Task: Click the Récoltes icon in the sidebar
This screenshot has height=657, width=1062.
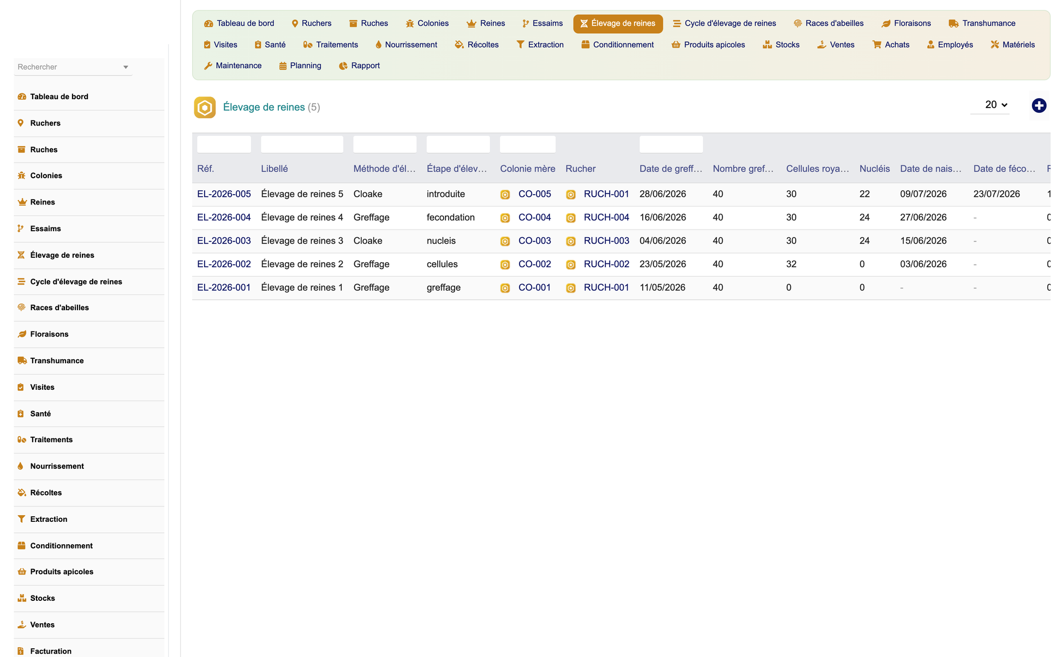Action: [x=22, y=493]
